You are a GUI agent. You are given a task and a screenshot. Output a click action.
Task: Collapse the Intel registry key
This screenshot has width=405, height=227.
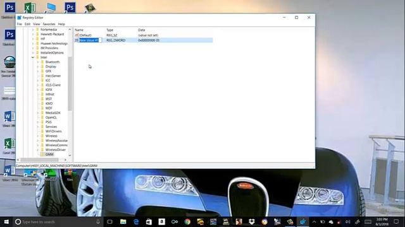pos(33,57)
